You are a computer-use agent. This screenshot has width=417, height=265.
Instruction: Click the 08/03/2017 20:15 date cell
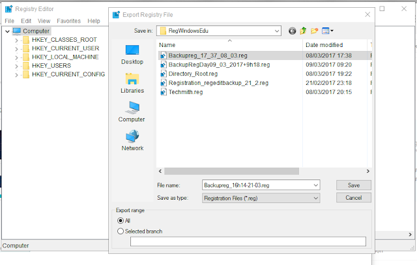tap(328, 92)
